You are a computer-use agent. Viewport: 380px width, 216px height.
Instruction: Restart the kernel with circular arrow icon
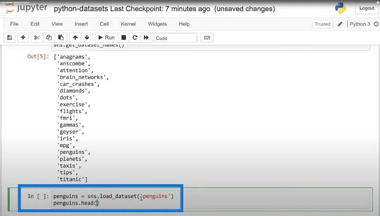[135, 38]
